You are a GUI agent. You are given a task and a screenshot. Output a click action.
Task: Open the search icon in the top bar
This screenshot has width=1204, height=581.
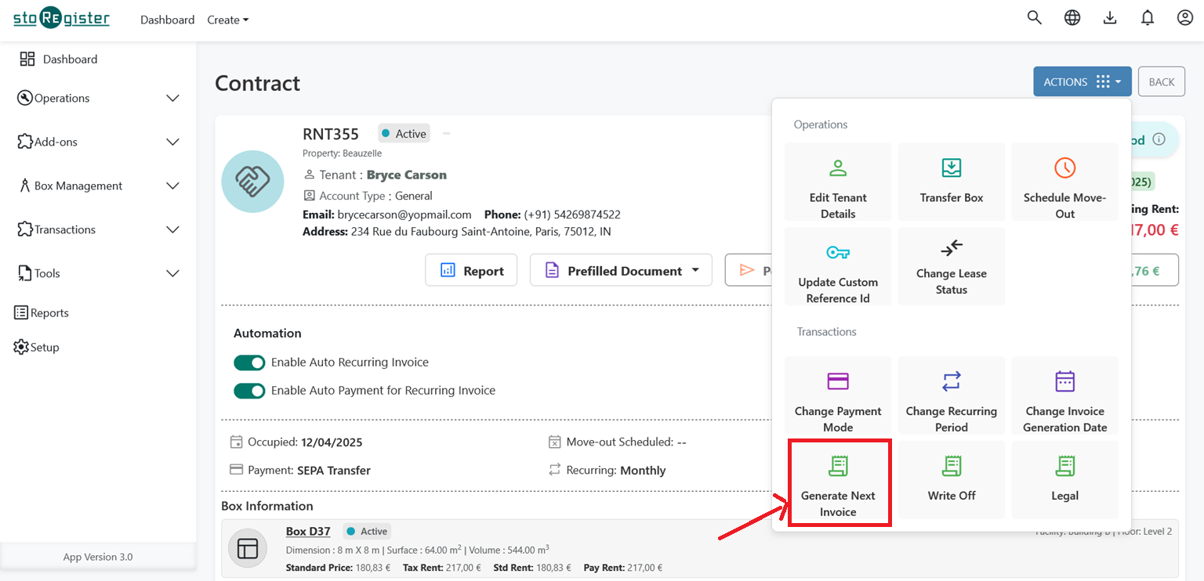(1034, 17)
